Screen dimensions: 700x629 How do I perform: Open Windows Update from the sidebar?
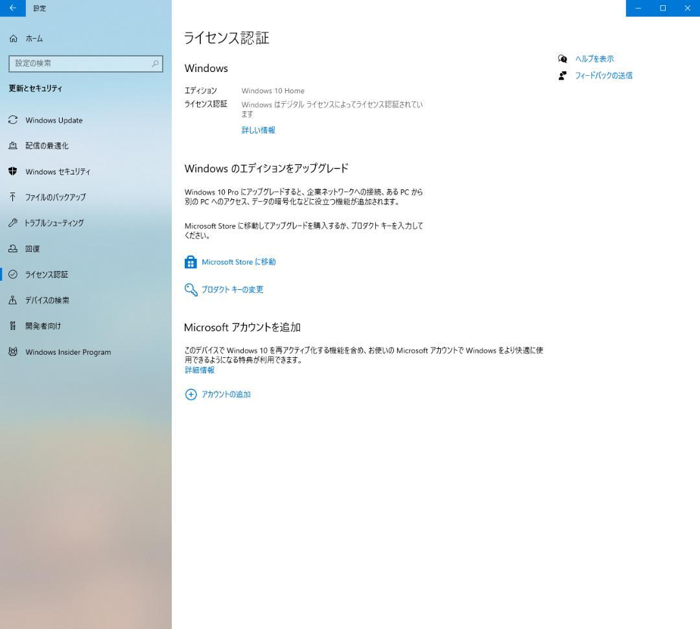(54, 120)
